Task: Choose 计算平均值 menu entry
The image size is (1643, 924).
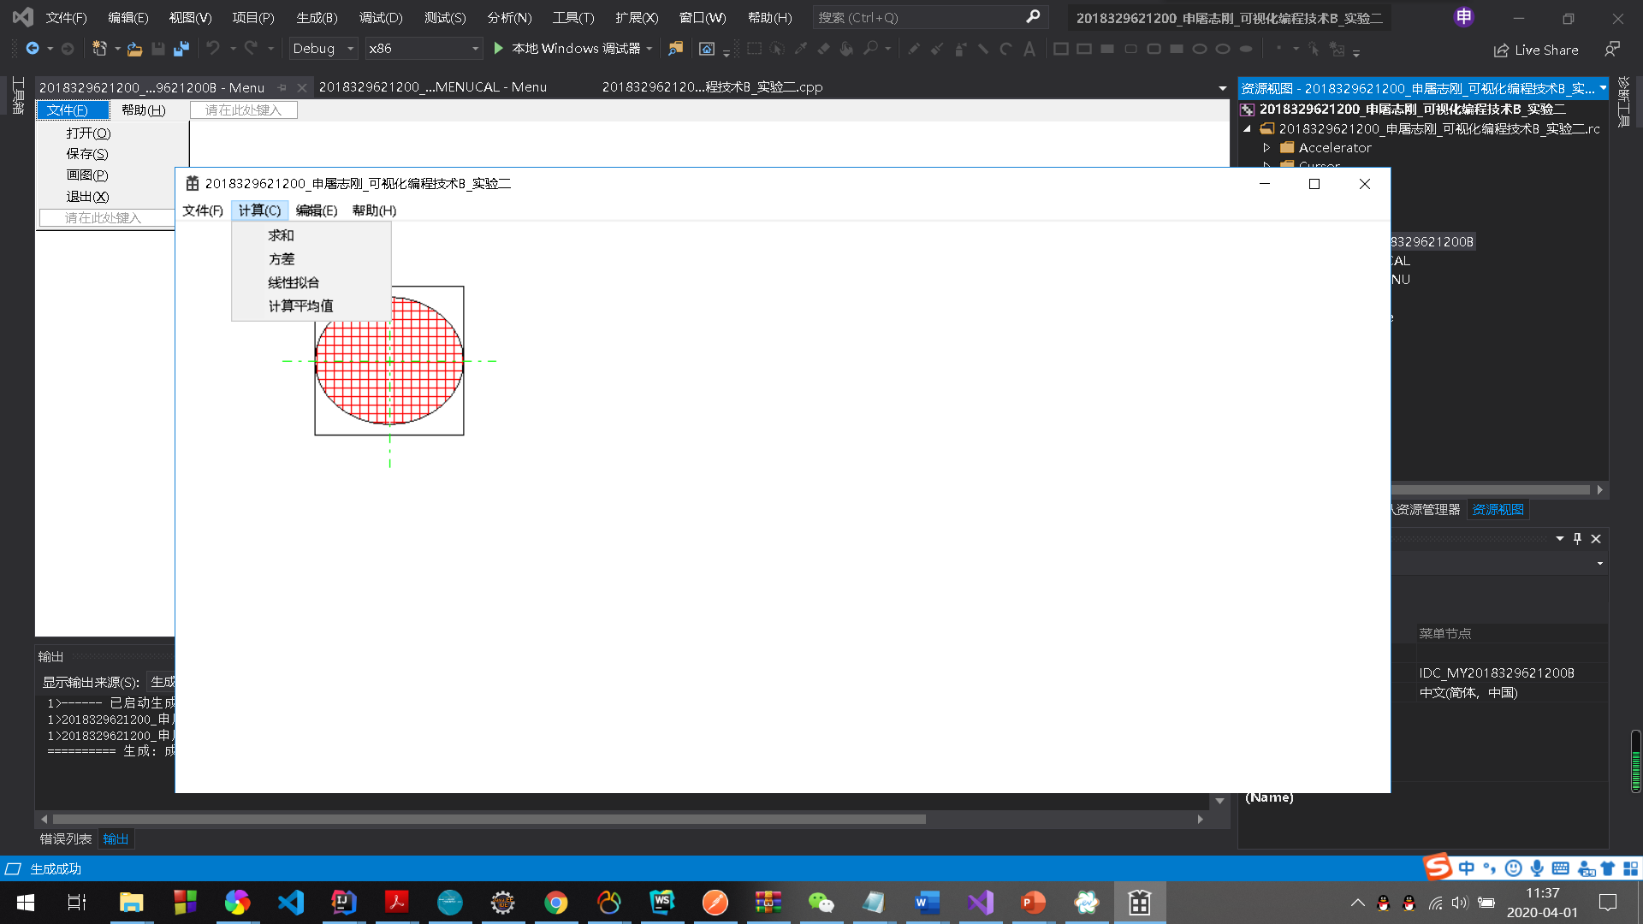Action: click(x=300, y=306)
